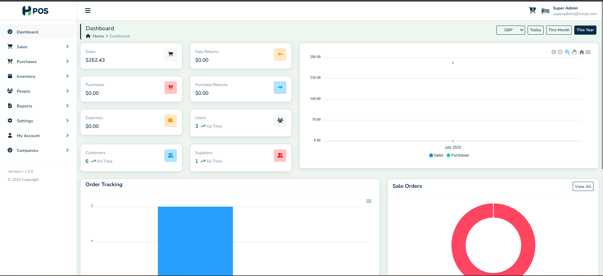Click the Users card group icon
This screenshot has height=276, width=603.
[280, 120]
